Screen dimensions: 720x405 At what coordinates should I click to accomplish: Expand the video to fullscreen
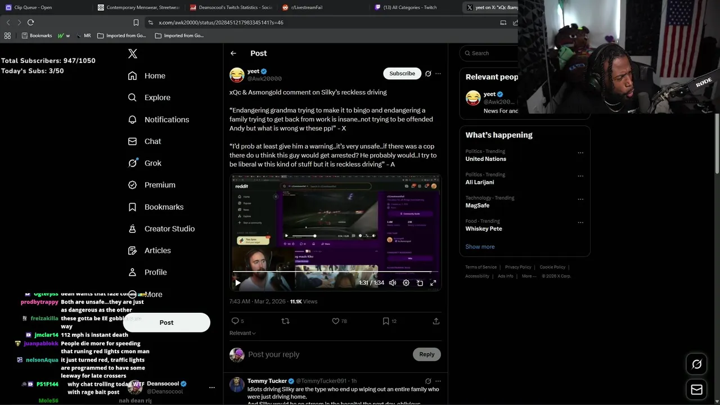[433, 283]
